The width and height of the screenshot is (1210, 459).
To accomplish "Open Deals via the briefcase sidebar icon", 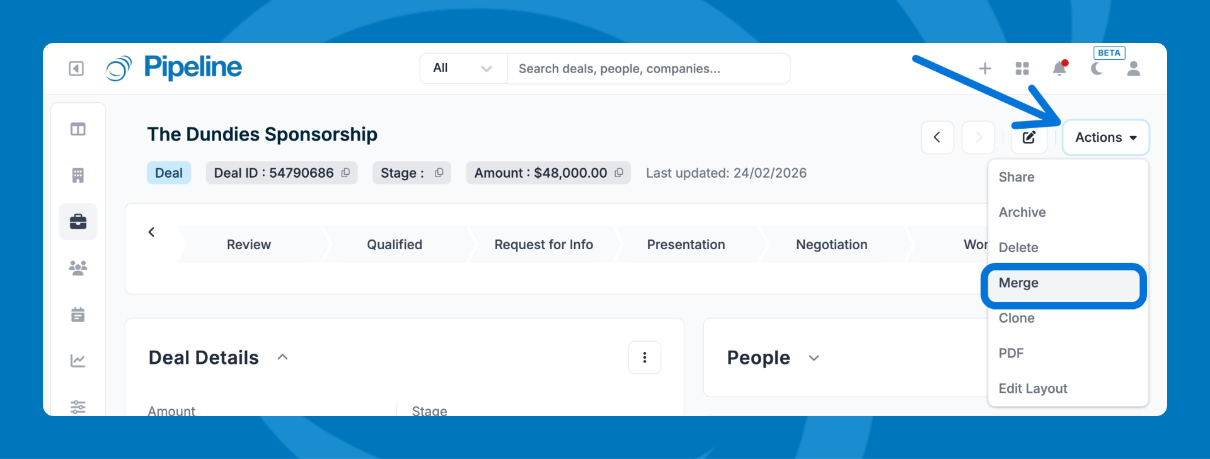I will pos(78,222).
